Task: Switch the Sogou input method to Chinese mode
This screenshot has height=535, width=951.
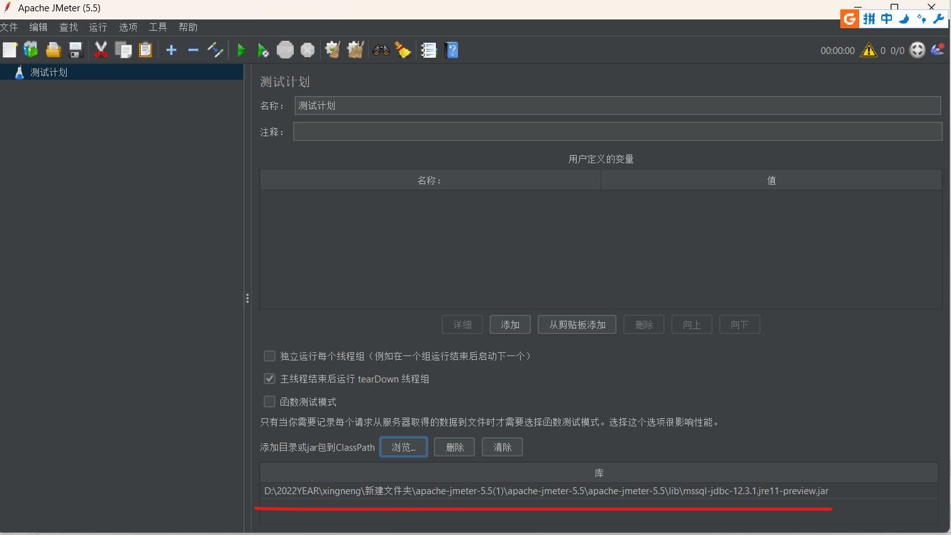Action: point(887,19)
